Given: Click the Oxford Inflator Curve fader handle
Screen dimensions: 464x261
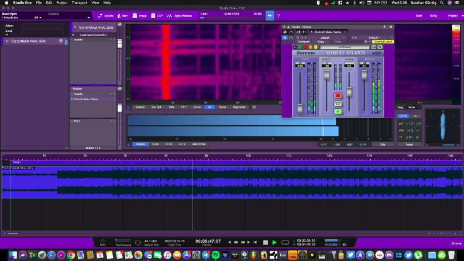Looking at the screenshot, I should click(x=349, y=91).
